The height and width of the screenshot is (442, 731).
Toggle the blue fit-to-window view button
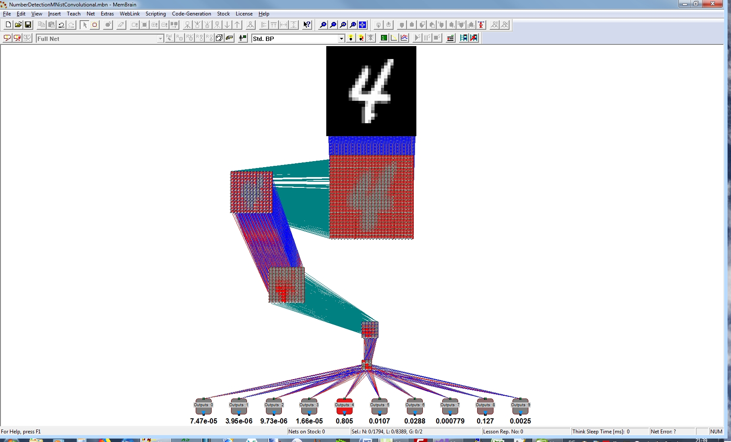[x=362, y=25]
